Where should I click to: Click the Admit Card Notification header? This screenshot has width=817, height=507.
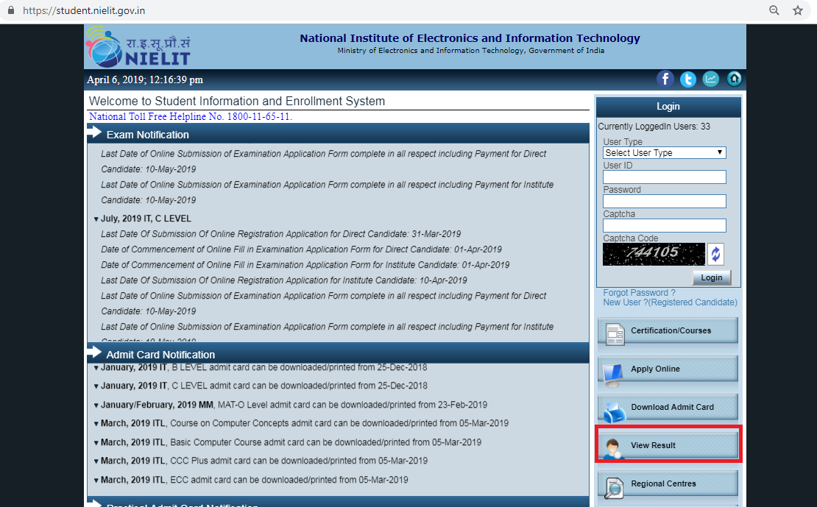coord(338,354)
